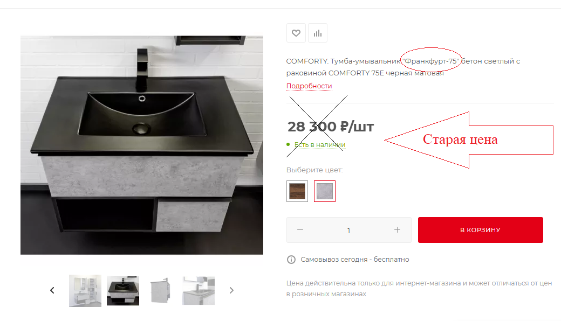561x321 pixels.
Task: Click the 28 300 ₽/шт price
Action: coord(331,127)
